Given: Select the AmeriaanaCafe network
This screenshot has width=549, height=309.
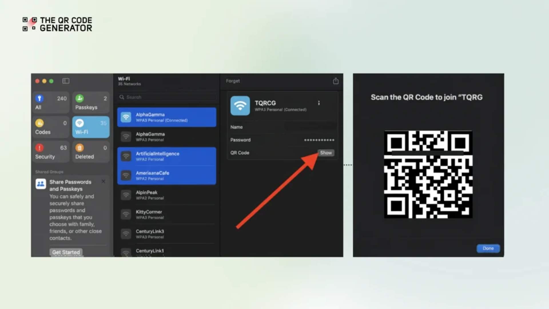Looking at the screenshot, I should pos(167,175).
